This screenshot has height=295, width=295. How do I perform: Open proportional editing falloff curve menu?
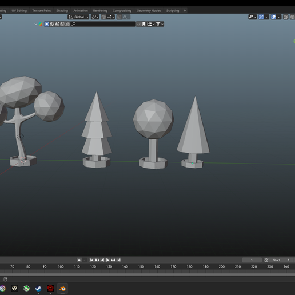[126, 17]
